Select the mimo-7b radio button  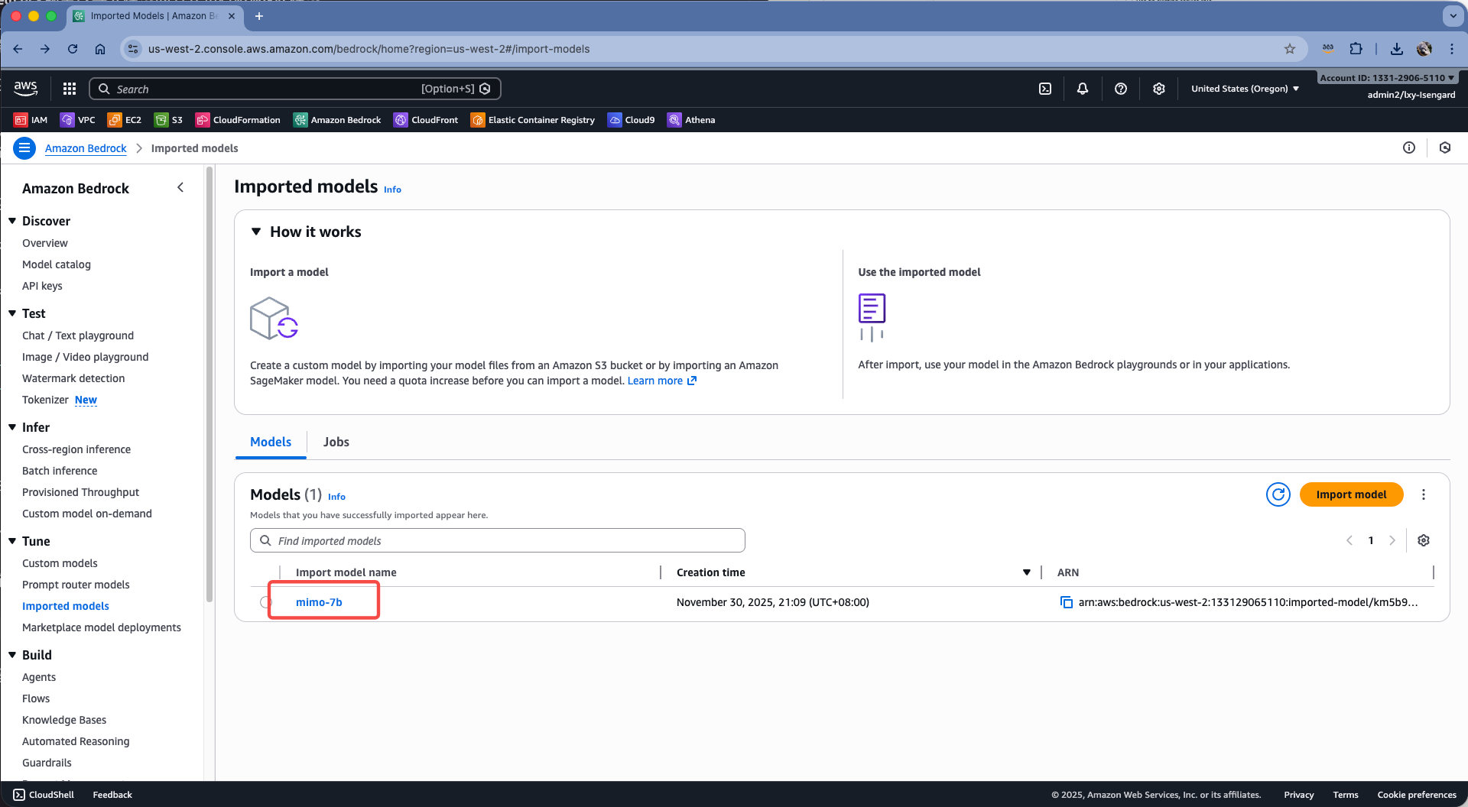point(265,602)
